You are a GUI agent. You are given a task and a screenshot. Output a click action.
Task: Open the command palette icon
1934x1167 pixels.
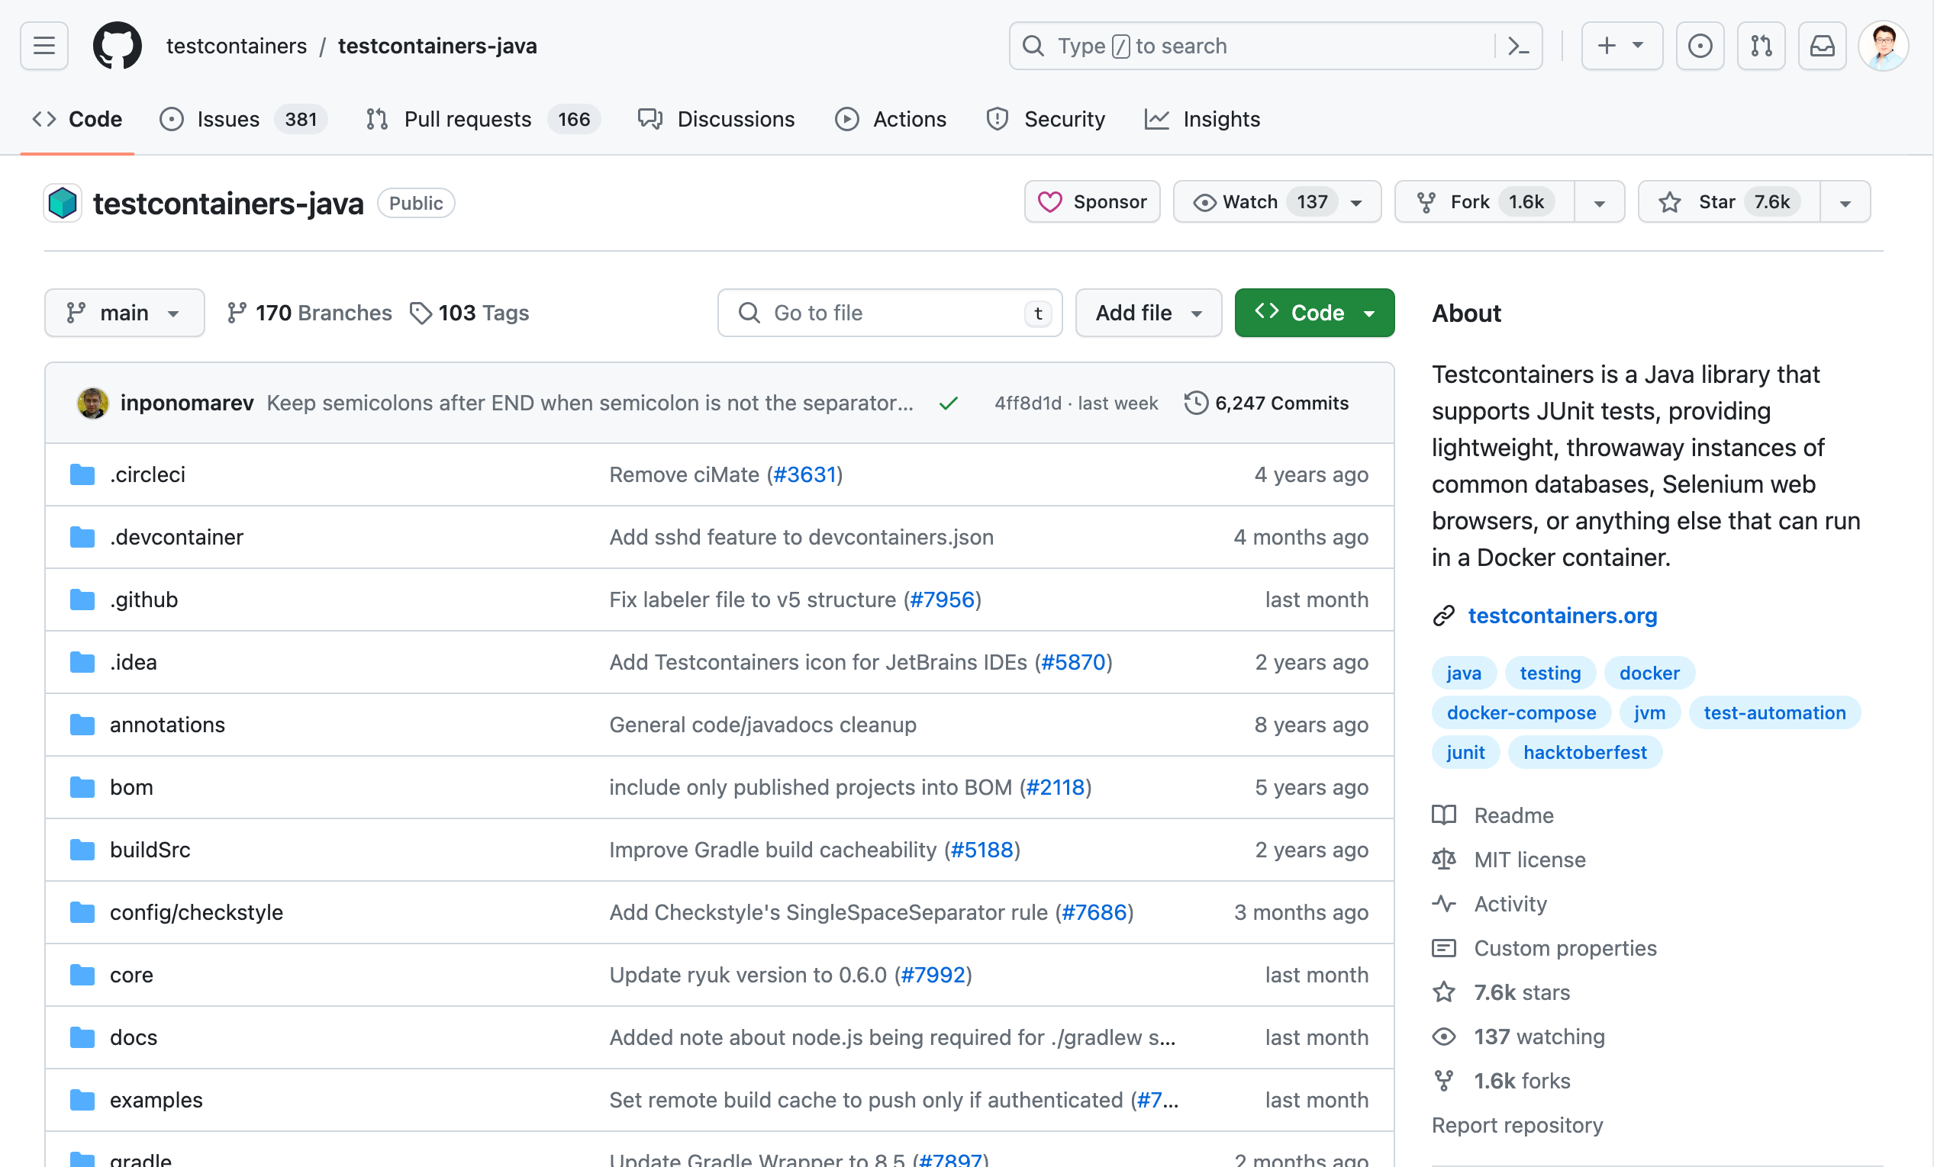point(1518,46)
